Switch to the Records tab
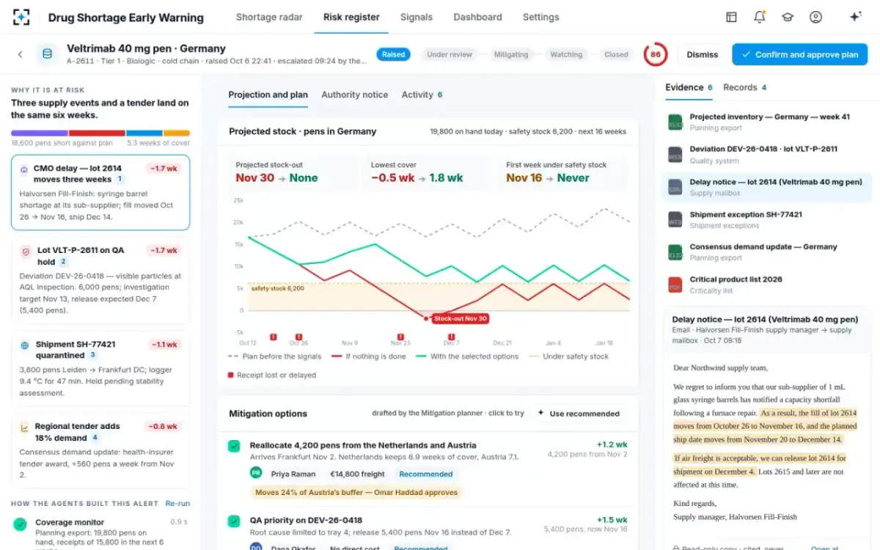Image resolution: width=880 pixels, height=550 pixels. (745, 87)
